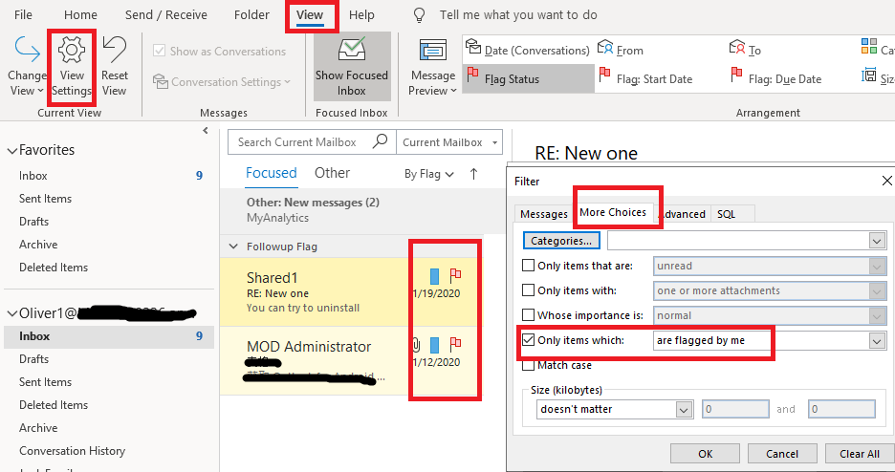895x472 pixels.
Task: Cancel the Filter dialog
Action: 782,454
